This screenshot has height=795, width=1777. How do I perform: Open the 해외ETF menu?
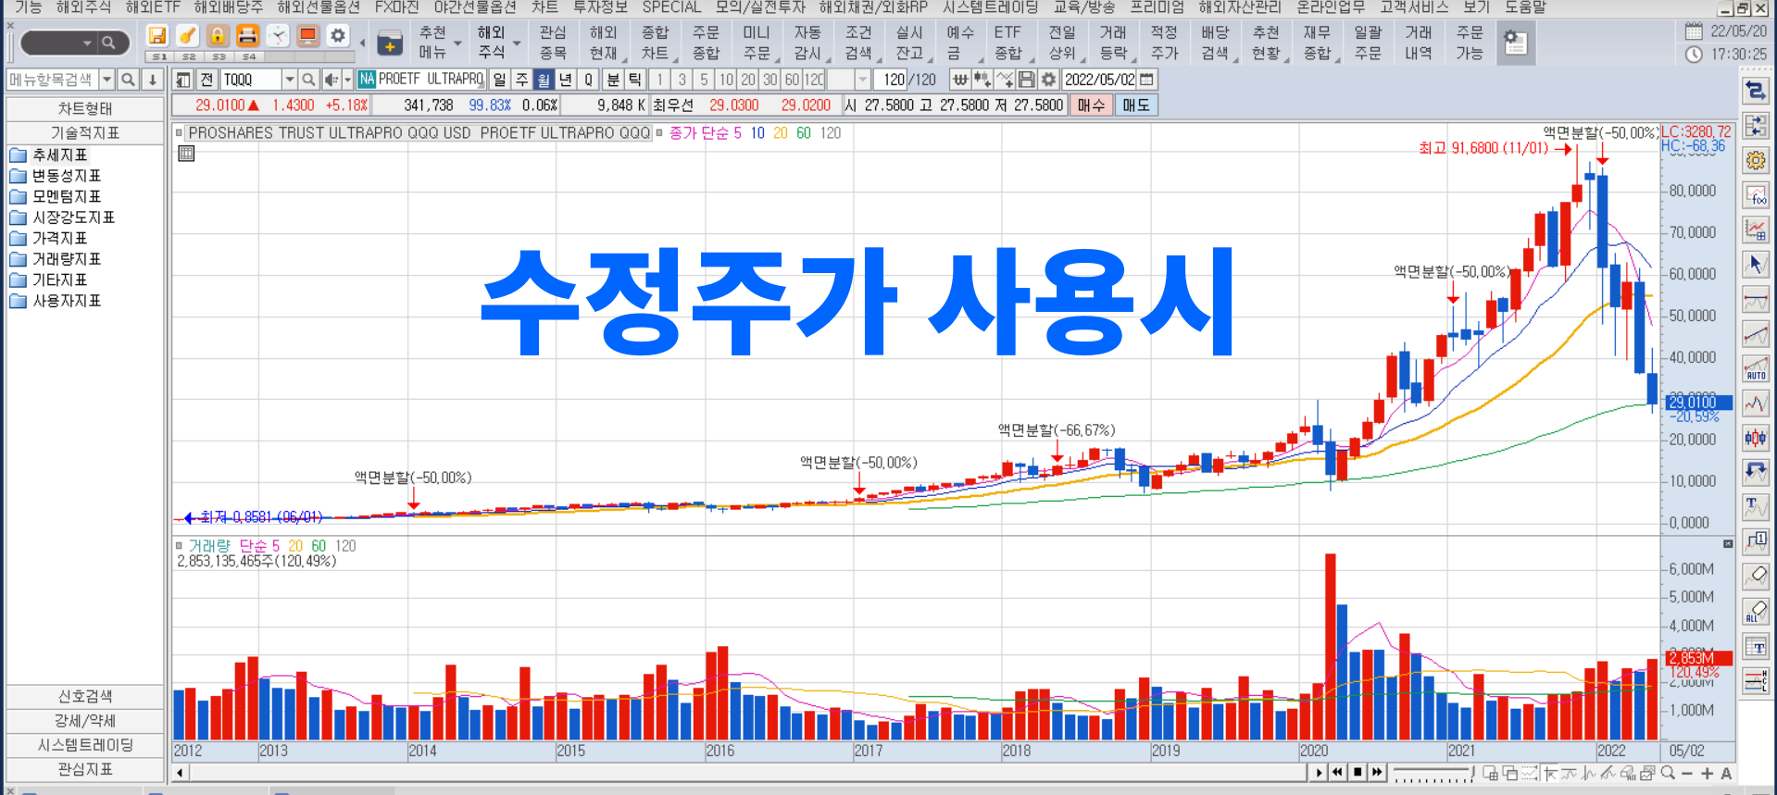[153, 7]
